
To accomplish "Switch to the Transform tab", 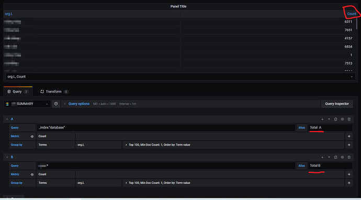I will 54,92.
